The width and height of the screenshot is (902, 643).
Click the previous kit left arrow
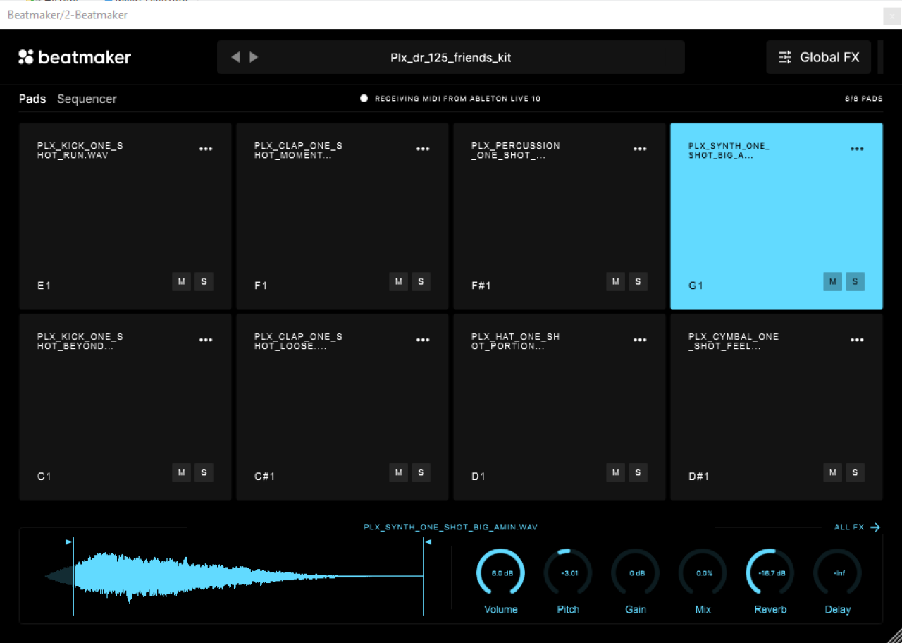(x=235, y=57)
